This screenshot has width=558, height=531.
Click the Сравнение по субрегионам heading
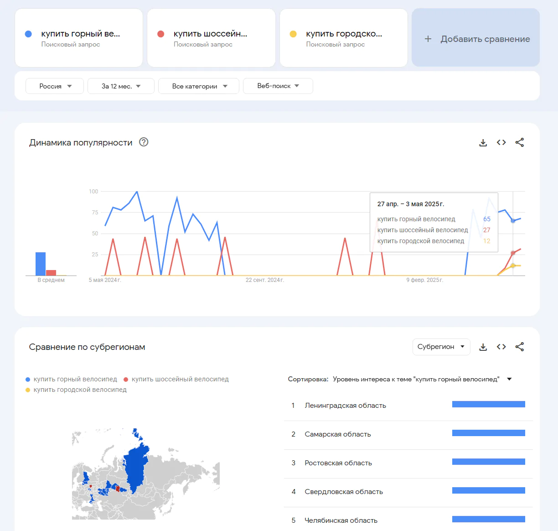[x=87, y=347]
